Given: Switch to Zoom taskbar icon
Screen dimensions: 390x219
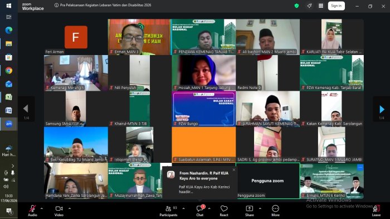Looking at the screenshot, I should pyautogui.click(x=9, y=124).
